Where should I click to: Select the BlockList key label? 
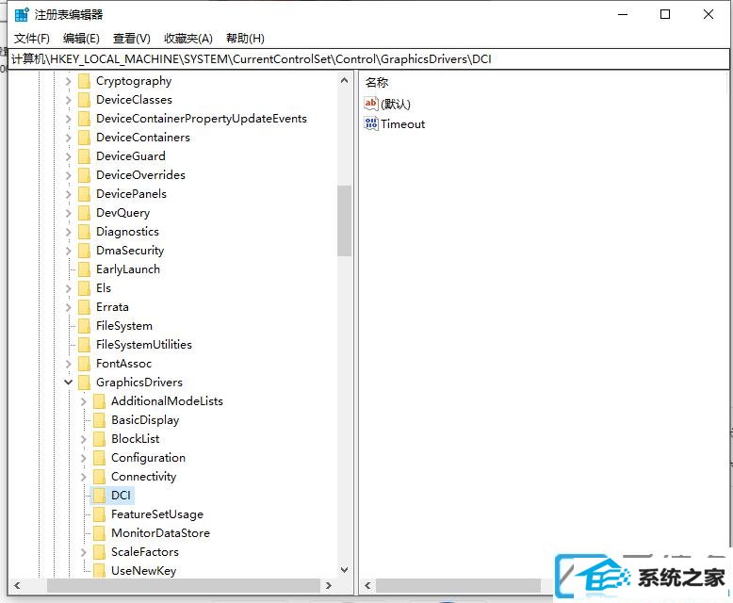(x=135, y=439)
